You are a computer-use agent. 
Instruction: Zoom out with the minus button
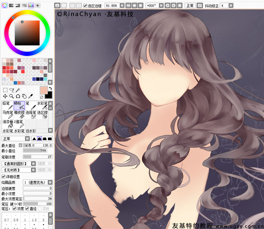coord(128,6)
